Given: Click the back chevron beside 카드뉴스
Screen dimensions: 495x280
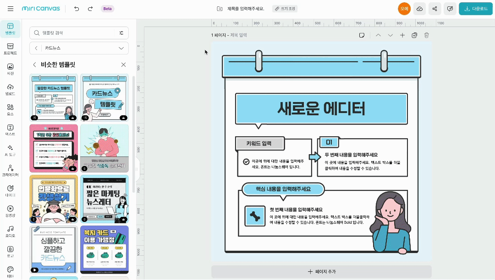Looking at the screenshot, I should tap(36, 48).
